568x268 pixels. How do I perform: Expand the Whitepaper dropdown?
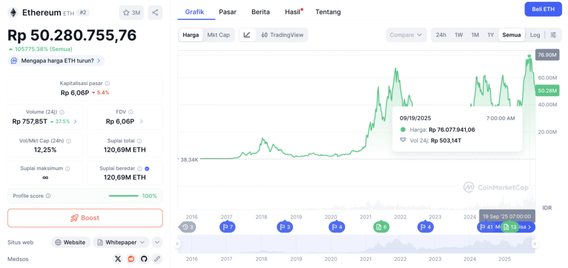pos(121,243)
